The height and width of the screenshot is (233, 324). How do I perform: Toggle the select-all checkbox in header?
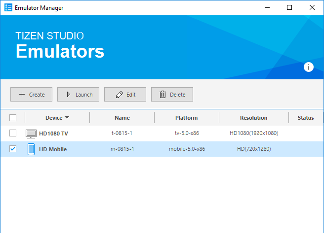coord(13,118)
